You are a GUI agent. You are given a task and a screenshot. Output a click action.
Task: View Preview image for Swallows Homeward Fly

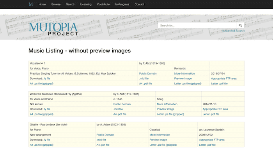click(166, 109)
